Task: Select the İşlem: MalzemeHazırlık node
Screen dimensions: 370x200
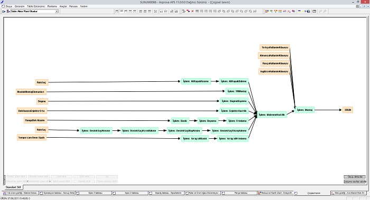Action: click(272, 115)
